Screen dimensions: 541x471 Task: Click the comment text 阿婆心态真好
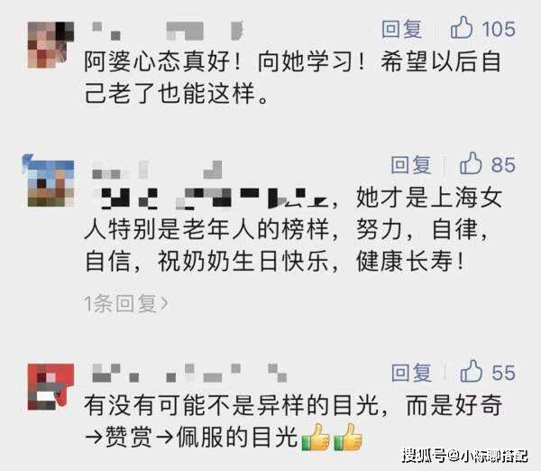point(157,62)
